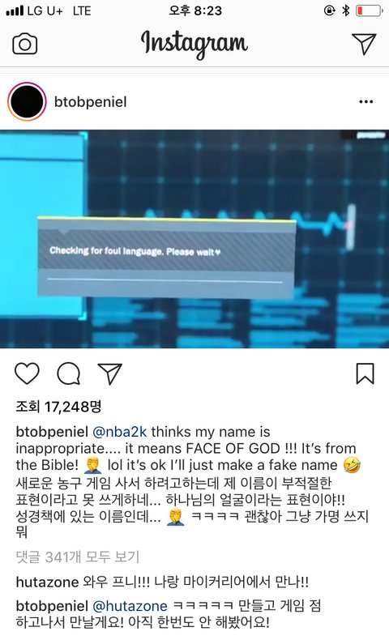View btobpeniel's story profile picture
Viewport: 389px width, 640px height.
pos(27,101)
